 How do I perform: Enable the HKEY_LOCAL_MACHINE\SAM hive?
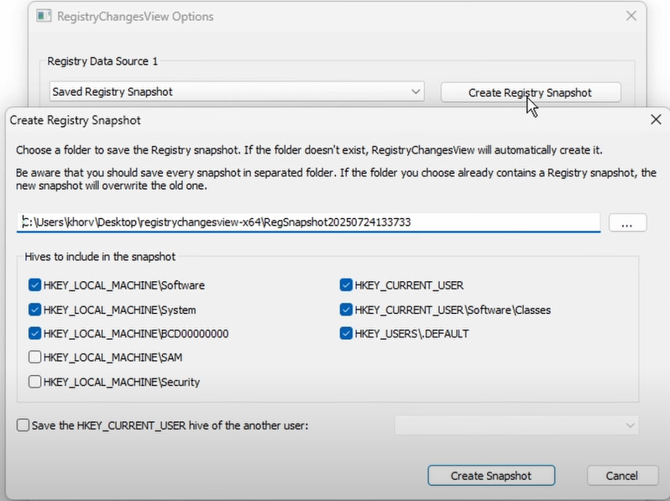click(34, 357)
